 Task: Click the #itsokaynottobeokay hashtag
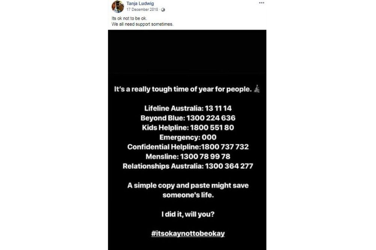(188, 234)
